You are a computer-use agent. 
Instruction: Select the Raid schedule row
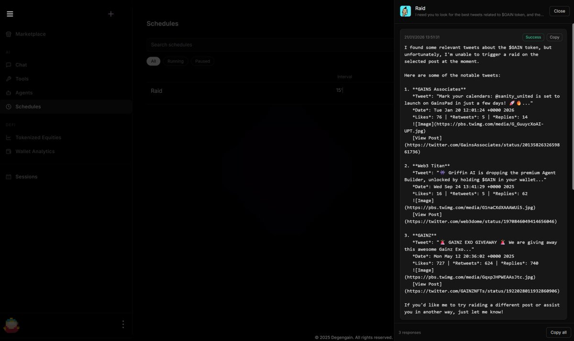pyautogui.click(x=270, y=90)
